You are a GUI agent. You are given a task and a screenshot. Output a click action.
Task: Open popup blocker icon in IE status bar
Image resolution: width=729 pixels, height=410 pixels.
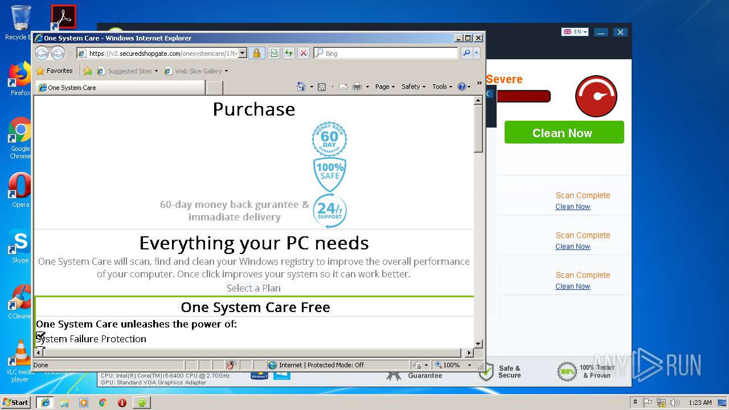(x=231, y=365)
